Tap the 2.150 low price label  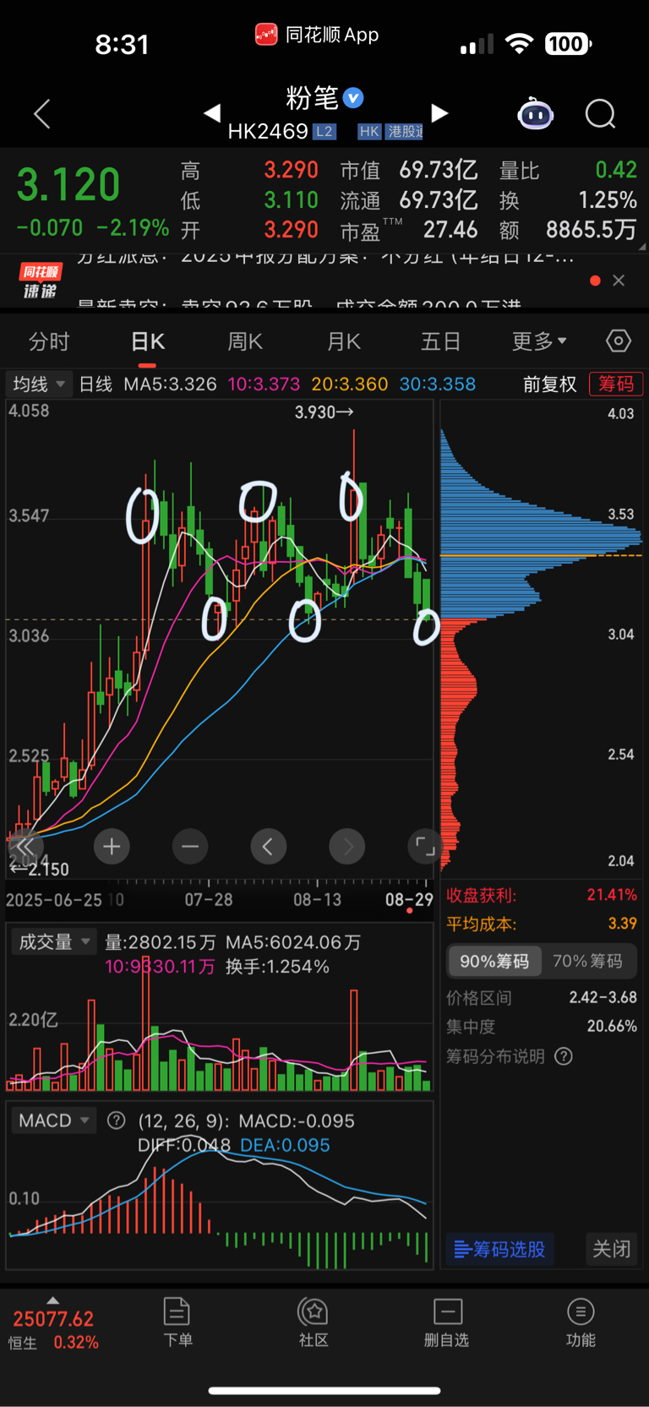tap(39, 869)
